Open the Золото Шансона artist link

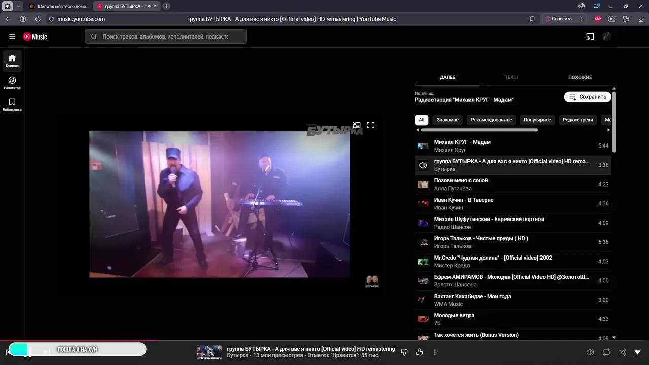(455, 285)
